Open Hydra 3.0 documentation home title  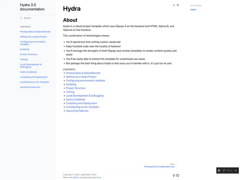32,7
